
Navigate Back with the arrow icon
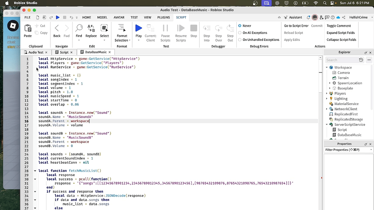click(57, 28)
